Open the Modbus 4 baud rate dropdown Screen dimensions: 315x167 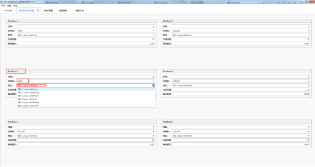tap(308, 81)
